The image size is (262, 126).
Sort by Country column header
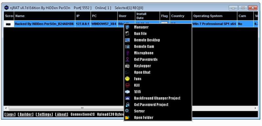coord(181,16)
